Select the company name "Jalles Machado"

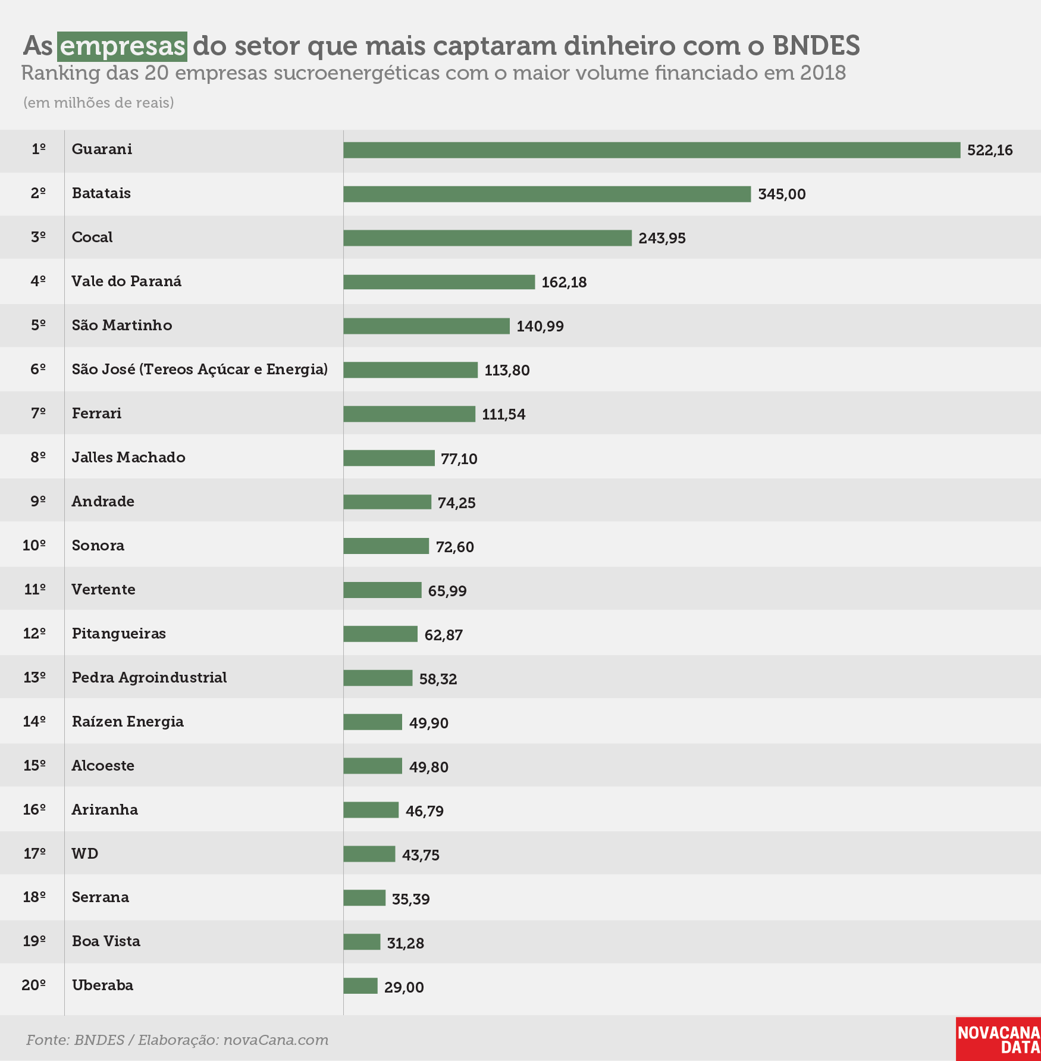coord(128,458)
